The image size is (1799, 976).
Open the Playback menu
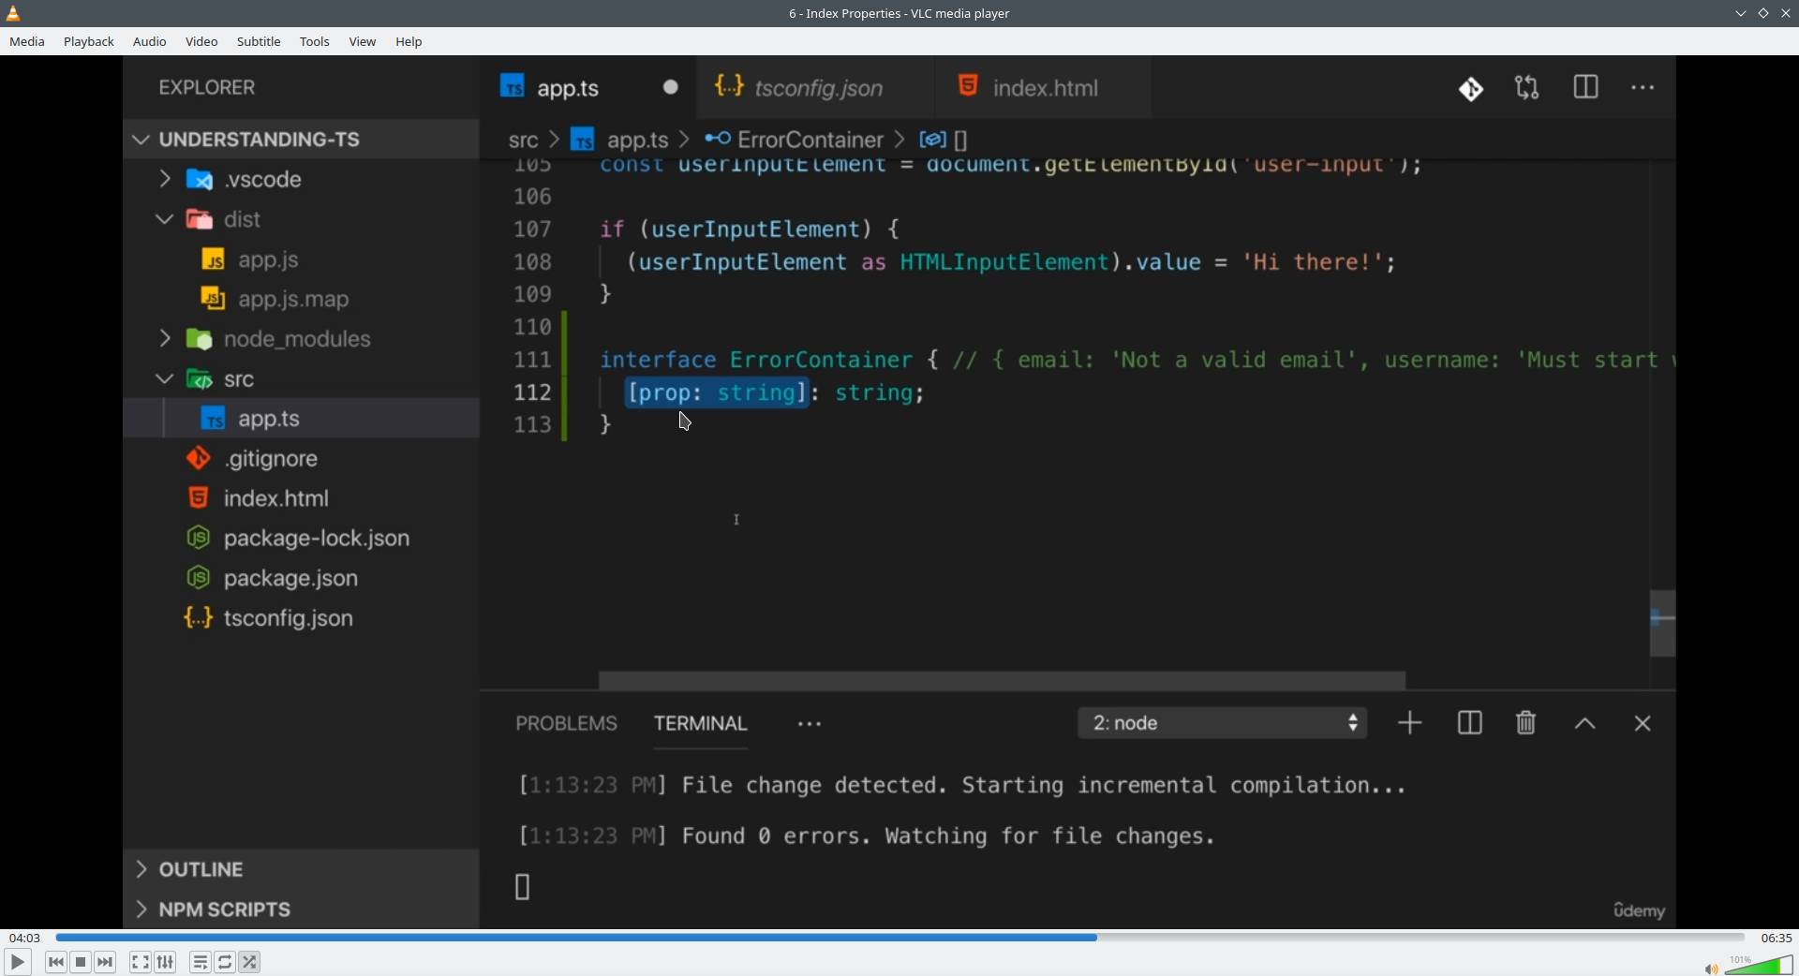tap(89, 42)
